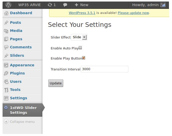Open the New content menu
Image resolution: width=172 pixels, height=136 pixels.
tap(81, 5)
